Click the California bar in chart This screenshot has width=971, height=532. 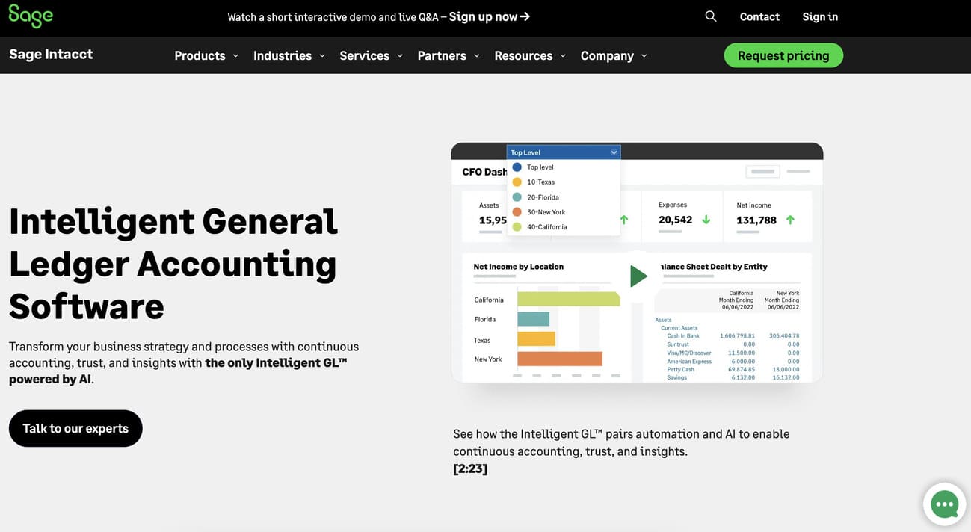tap(569, 299)
